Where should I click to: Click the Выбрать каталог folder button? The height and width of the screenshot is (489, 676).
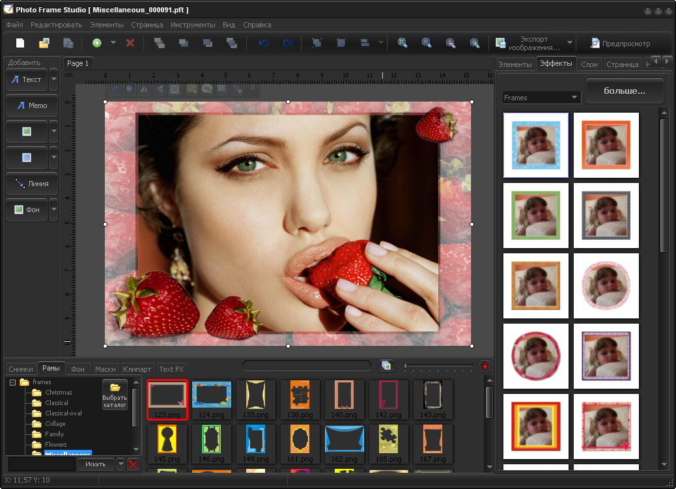click(115, 394)
